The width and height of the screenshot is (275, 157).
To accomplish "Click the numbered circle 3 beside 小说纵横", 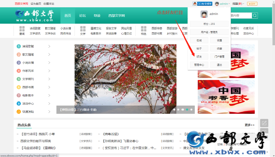I will (x=19, y=62).
